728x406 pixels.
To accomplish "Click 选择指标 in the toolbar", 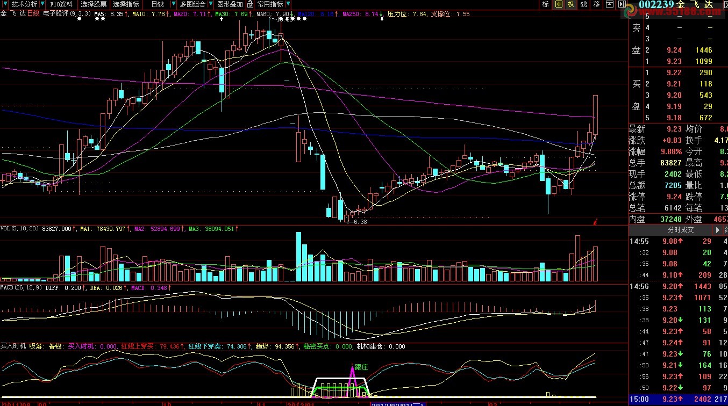I will [x=126, y=4].
